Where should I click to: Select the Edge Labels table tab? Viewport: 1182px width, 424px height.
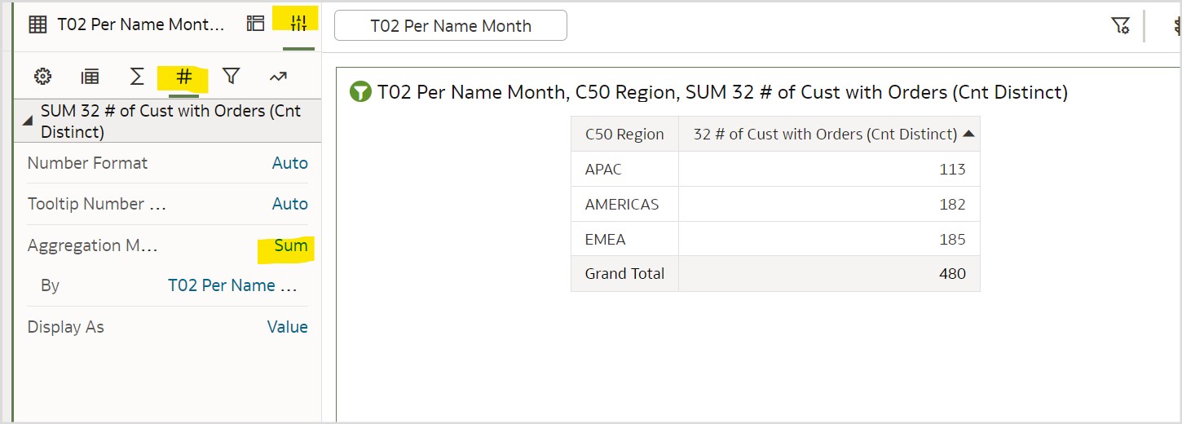coord(90,77)
